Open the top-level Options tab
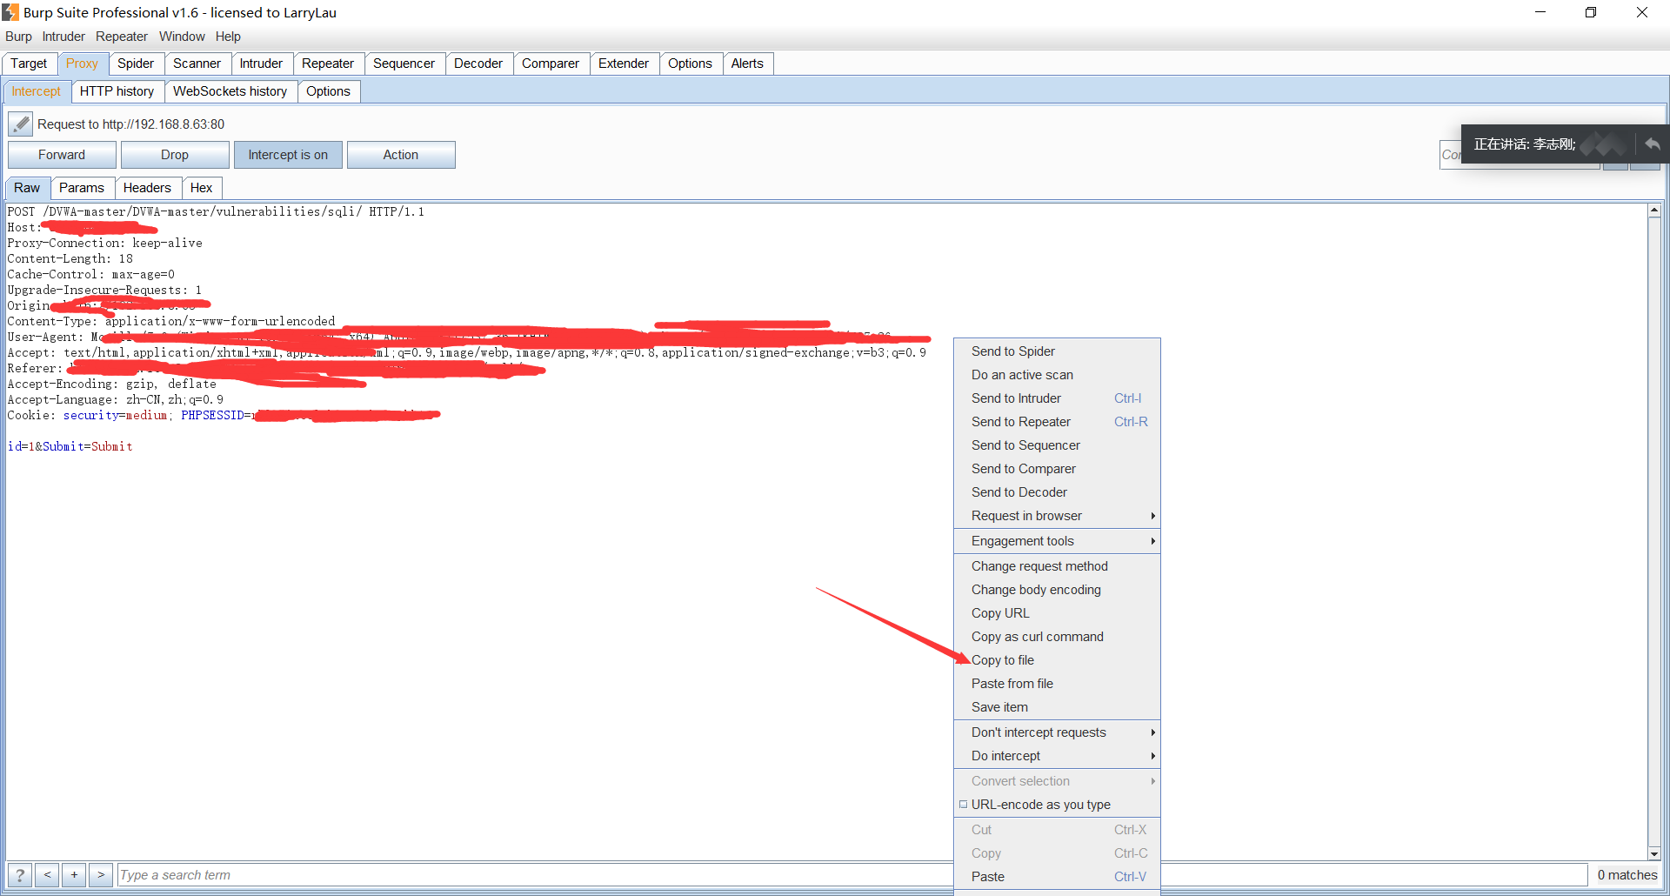Screen dimensions: 1670x896 [690, 64]
